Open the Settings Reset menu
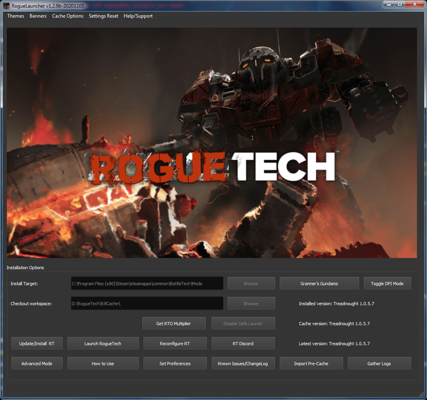The image size is (427, 400). [103, 16]
